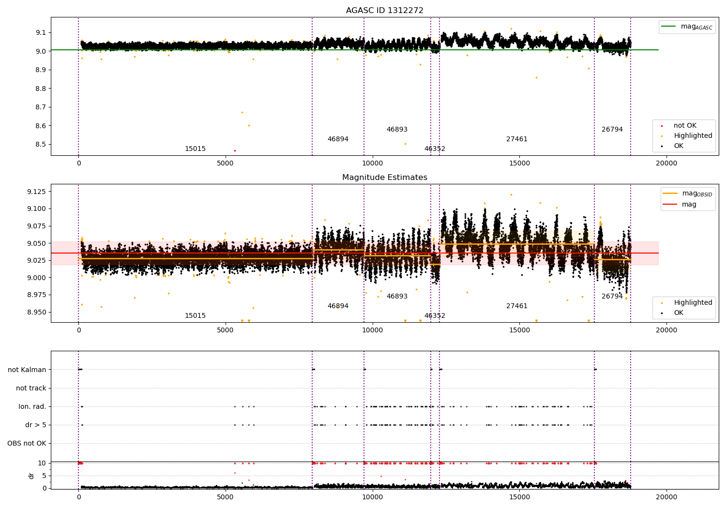Click y-axis tick 8.8 in top plot
This screenshot has width=726, height=508.
(x=41, y=89)
